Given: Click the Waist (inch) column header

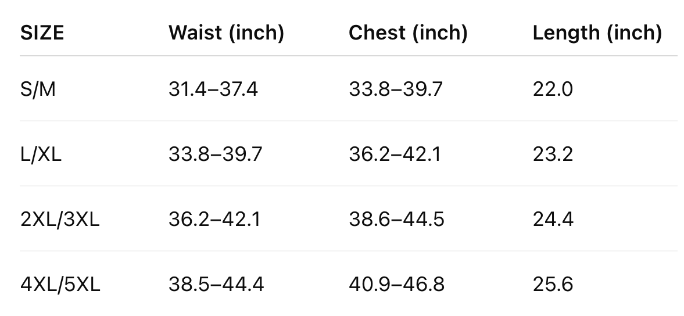Looking at the screenshot, I should click(226, 33).
